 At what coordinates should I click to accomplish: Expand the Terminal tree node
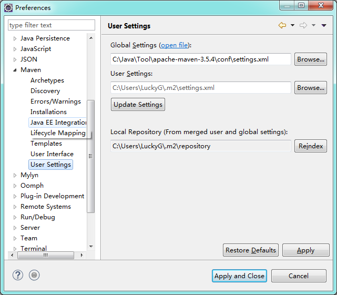[x=15, y=249]
